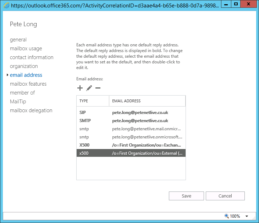Remove selected address with minus icon
The height and width of the screenshot is (223, 259).
coord(98,88)
